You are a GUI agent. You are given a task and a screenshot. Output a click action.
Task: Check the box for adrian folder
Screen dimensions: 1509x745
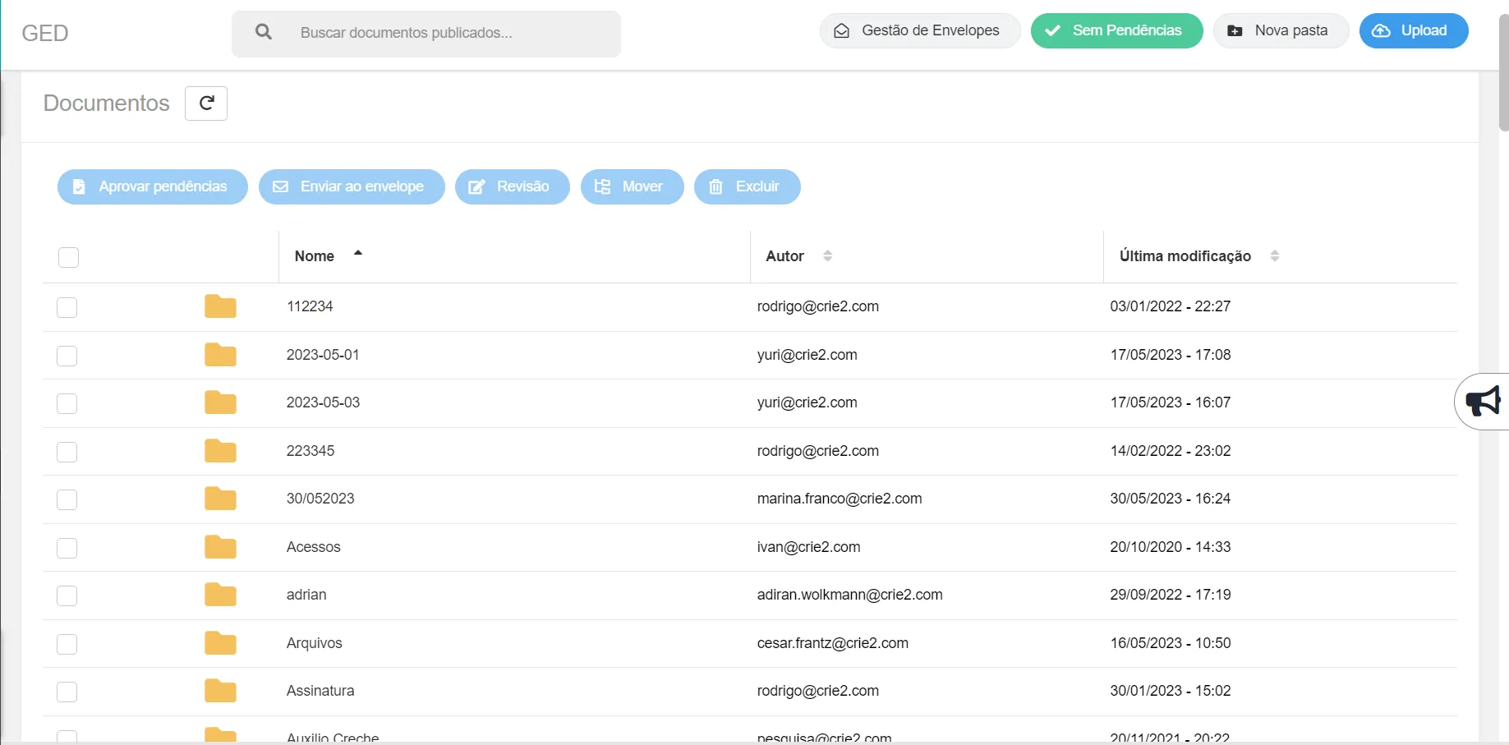pyautogui.click(x=67, y=596)
